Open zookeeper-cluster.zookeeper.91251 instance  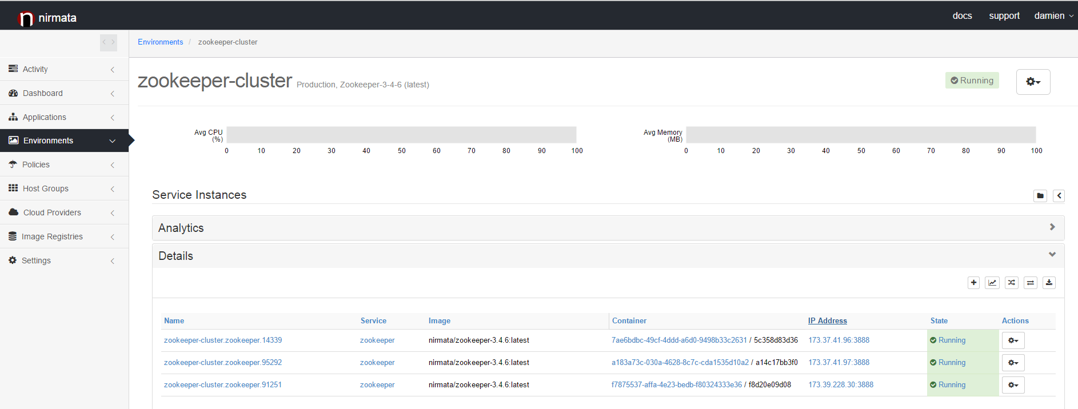(x=223, y=385)
